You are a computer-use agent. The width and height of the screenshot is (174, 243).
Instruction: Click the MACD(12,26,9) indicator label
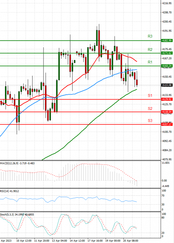tap(17, 163)
